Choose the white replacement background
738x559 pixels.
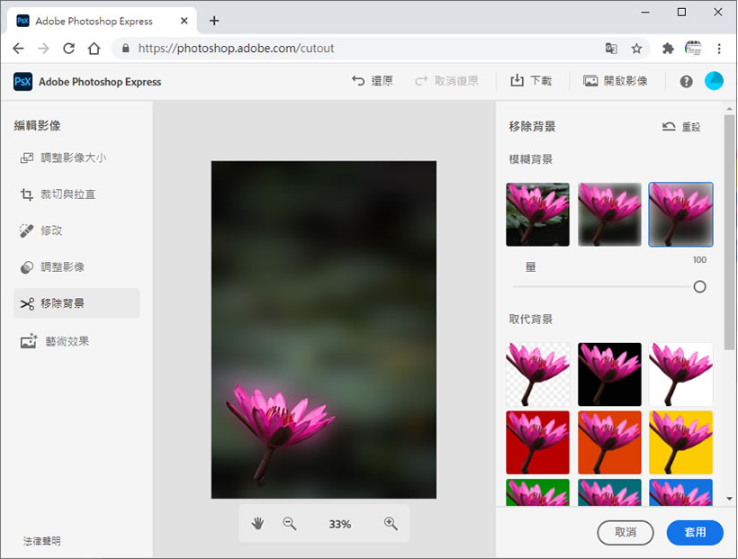tap(680, 374)
